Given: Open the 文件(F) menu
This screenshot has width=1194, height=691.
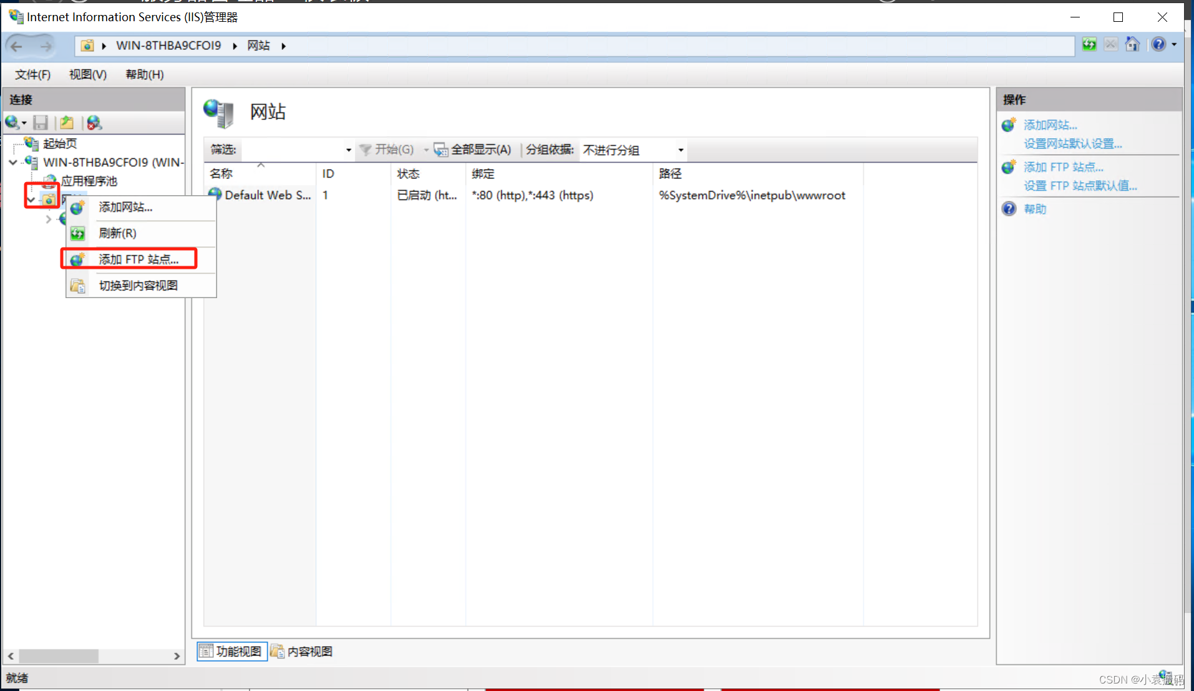Looking at the screenshot, I should [32, 74].
